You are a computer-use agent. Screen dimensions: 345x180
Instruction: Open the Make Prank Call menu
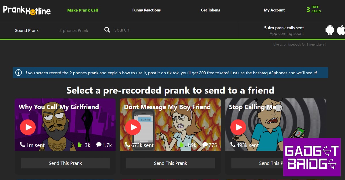click(x=83, y=10)
